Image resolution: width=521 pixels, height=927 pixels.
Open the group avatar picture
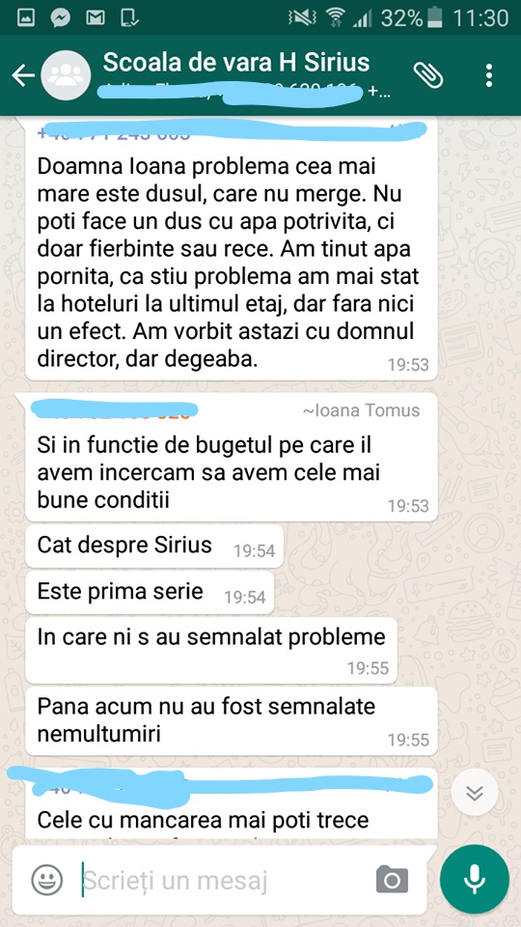pos(66,75)
